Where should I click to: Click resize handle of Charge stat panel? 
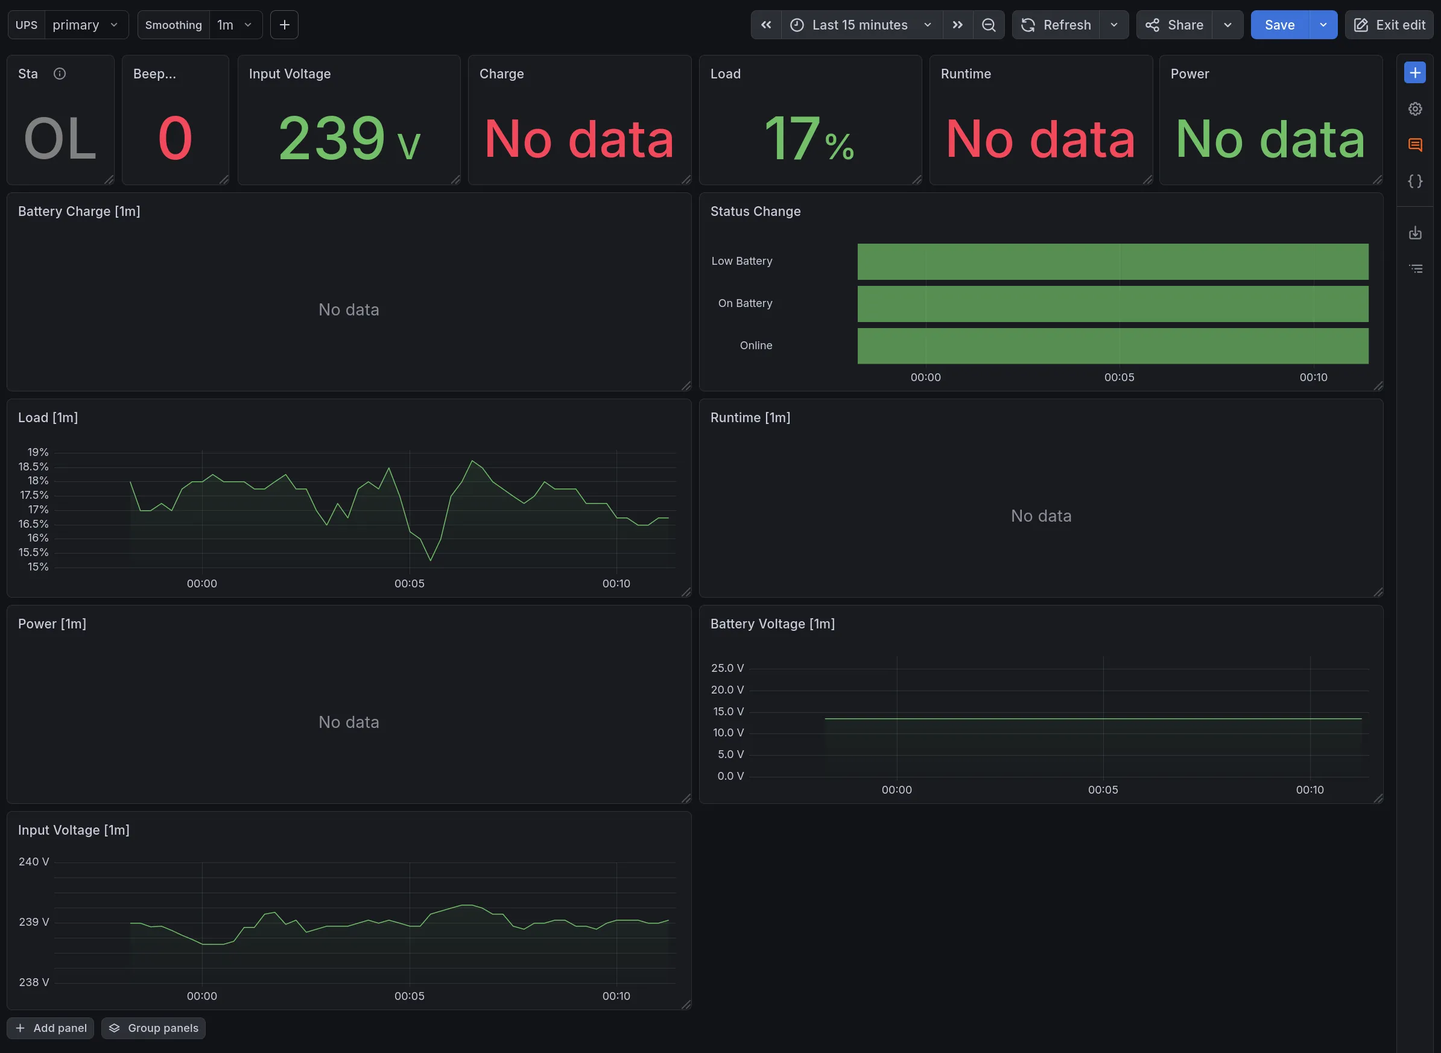pyautogui.click(x=686, y=180)
